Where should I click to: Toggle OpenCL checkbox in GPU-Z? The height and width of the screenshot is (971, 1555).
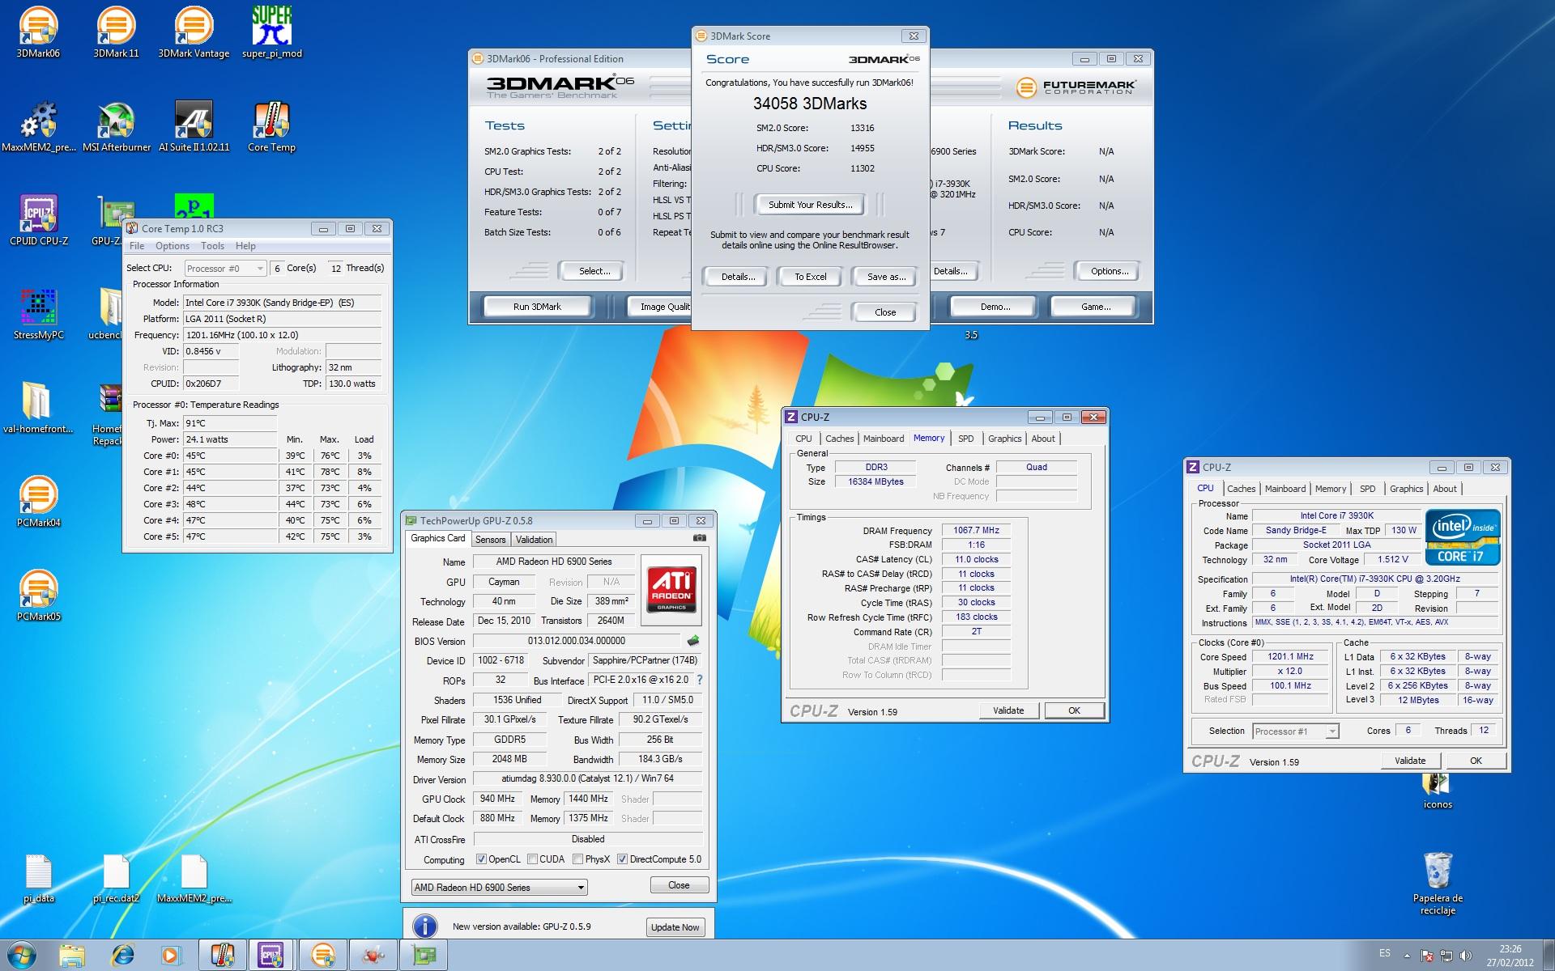(481, 859)
